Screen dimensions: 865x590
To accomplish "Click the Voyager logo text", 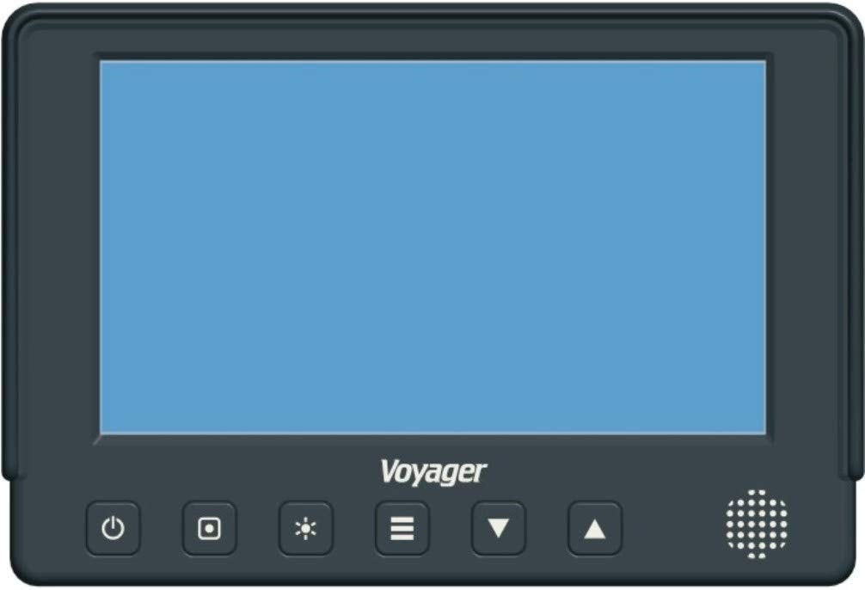I will pos(433,472).
